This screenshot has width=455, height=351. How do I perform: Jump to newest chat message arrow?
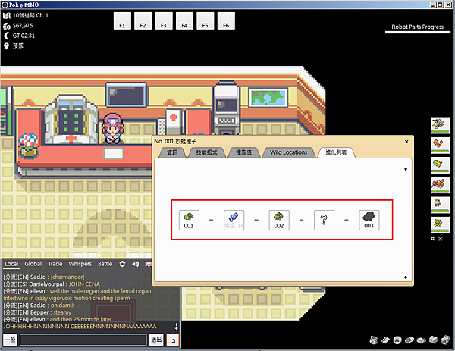(x=176, y=327)
